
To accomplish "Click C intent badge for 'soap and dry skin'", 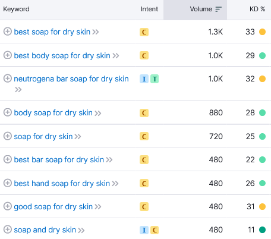I will (155, 230).
